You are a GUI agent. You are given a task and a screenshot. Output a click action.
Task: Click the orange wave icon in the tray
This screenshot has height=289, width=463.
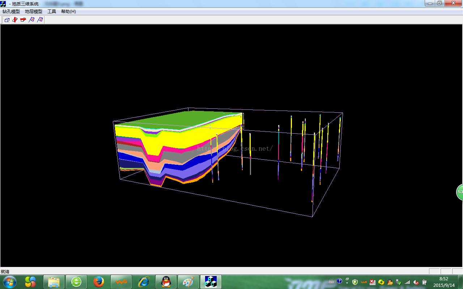[364, 282]
